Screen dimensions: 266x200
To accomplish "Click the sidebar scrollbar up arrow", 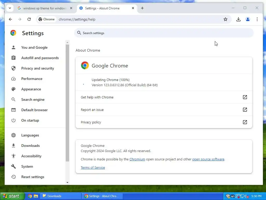I will point(67,42).
